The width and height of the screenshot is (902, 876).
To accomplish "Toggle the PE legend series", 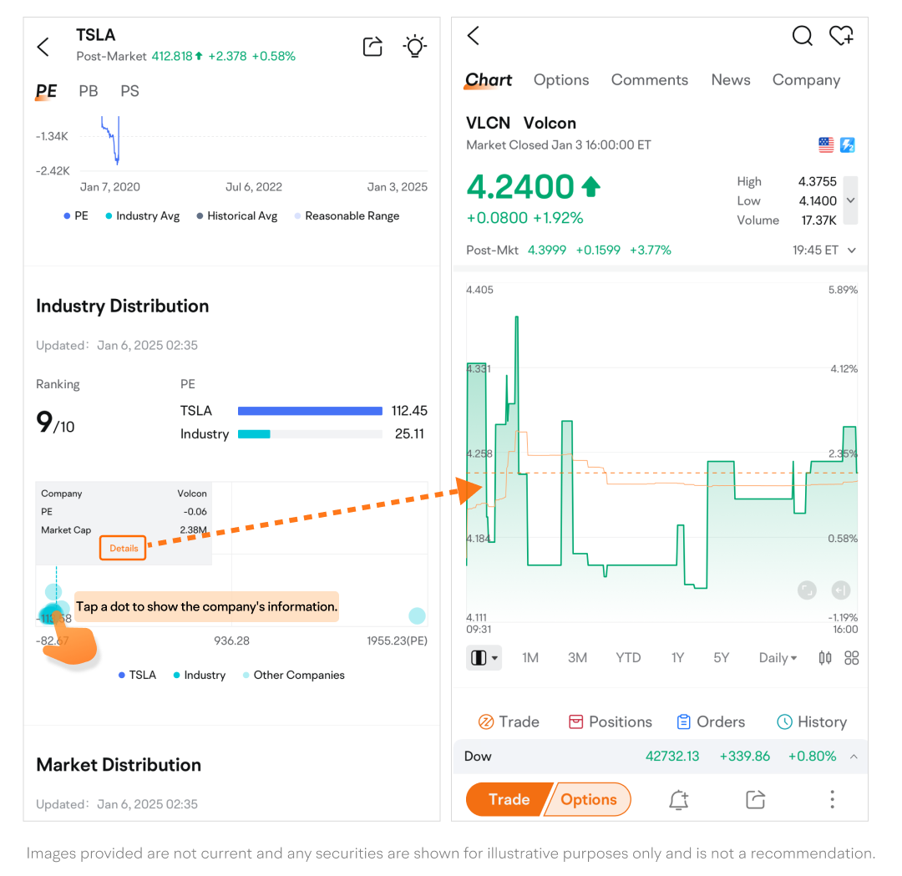I will (76, 216).
